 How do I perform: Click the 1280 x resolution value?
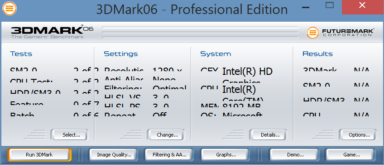click(168, 69)
